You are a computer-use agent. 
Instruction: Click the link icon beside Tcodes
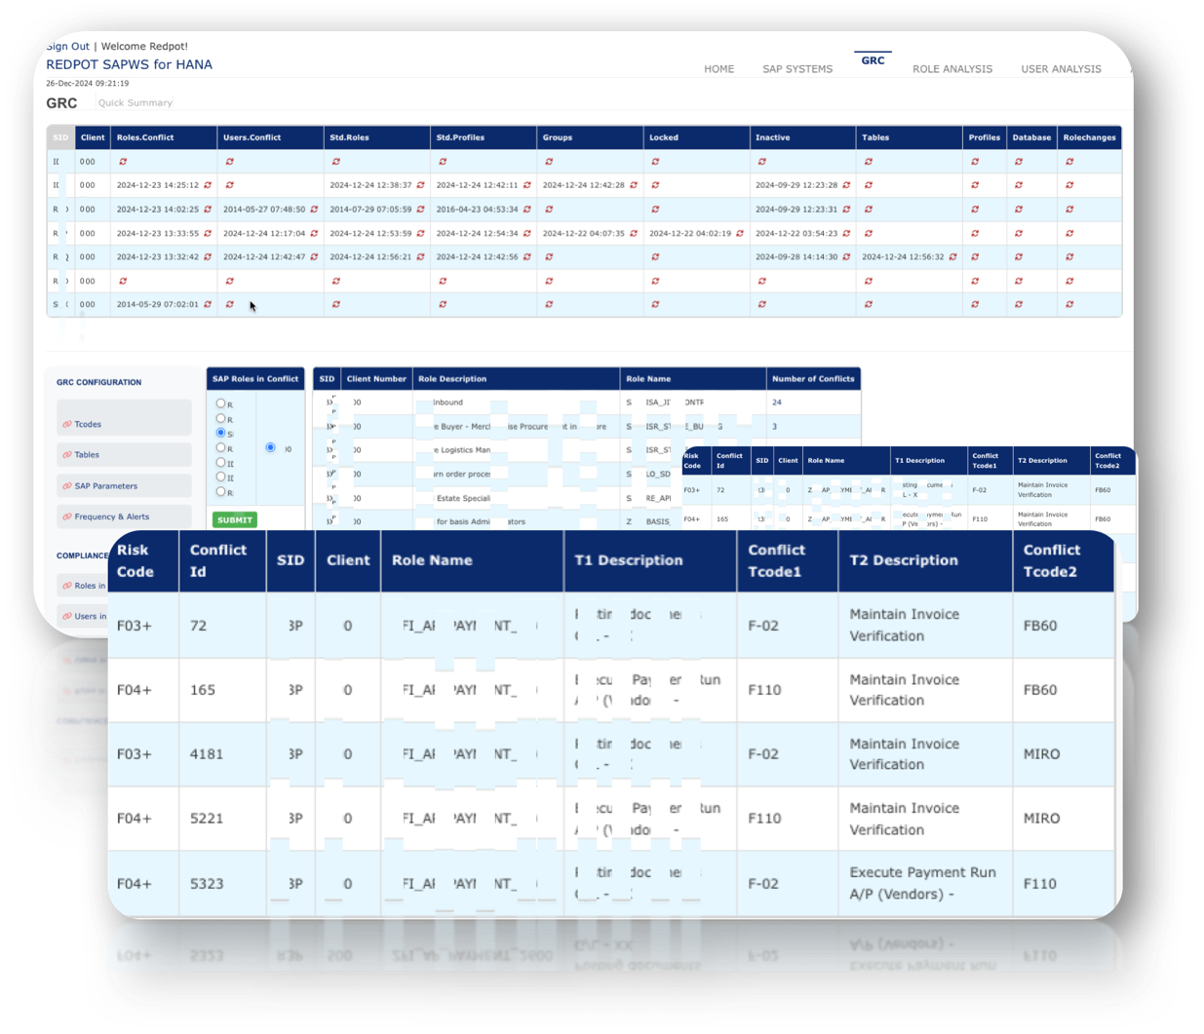click(67, 425)
